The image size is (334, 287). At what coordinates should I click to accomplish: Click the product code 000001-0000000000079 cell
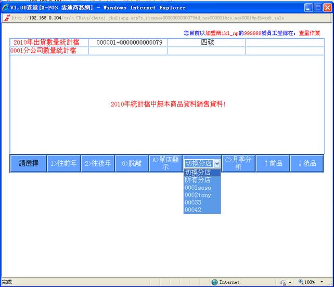point(128,42)
